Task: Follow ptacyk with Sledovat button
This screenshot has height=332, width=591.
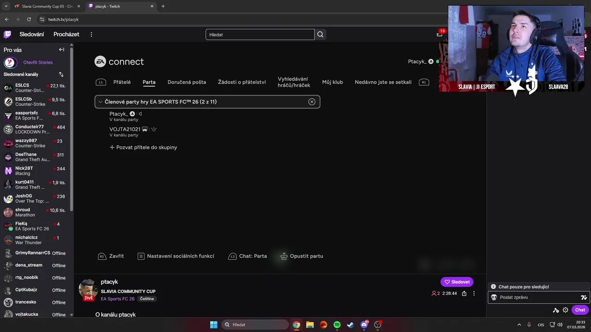Action: pyautogui.click(x=457, y=282)
